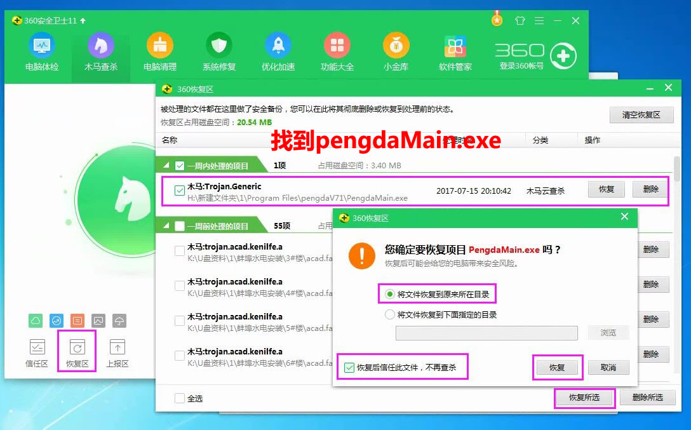
Task: Click the blue round engine icon
Action: point(57,320)
